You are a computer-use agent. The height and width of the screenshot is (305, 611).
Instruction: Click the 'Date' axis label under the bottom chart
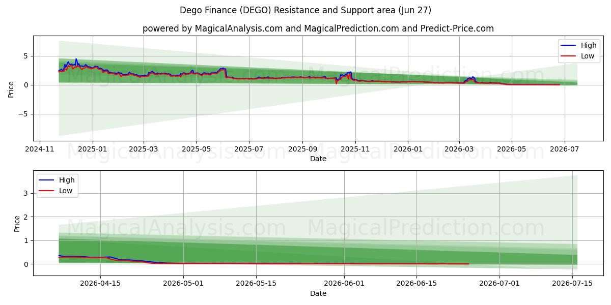coord(318,293)
